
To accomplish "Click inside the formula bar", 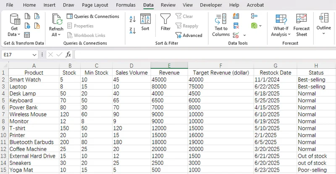I will click(205, 55).
